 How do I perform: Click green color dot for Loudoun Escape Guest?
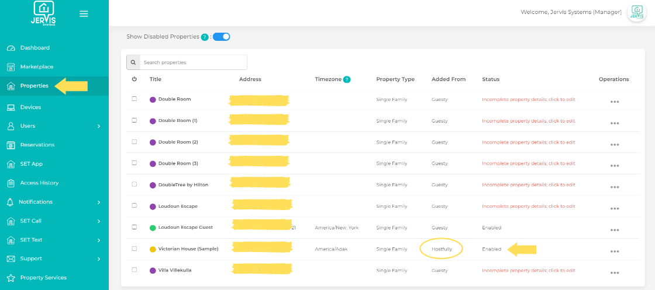click(x=153, y=228)
